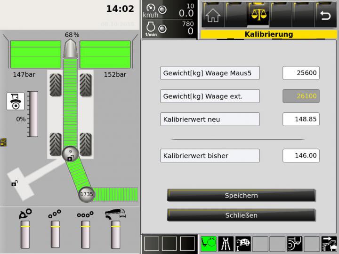Click the Speichern button
Viewport: 339px width, 254px height.
[x=241, y=195]
